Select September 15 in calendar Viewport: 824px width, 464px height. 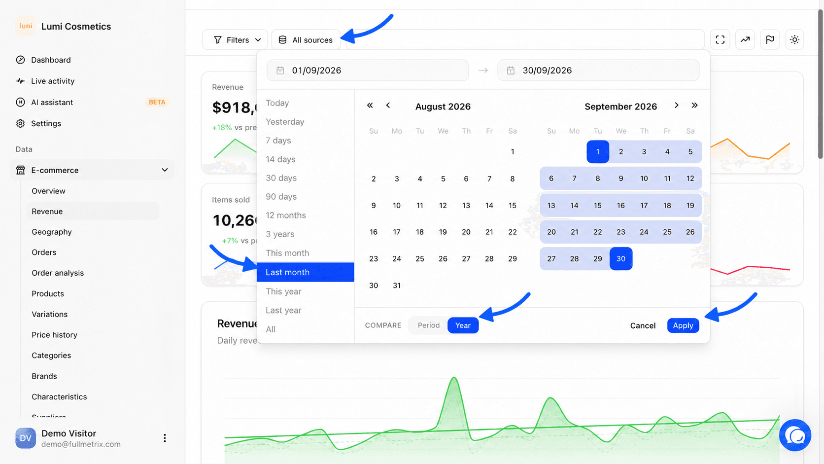tap(597, 205)
